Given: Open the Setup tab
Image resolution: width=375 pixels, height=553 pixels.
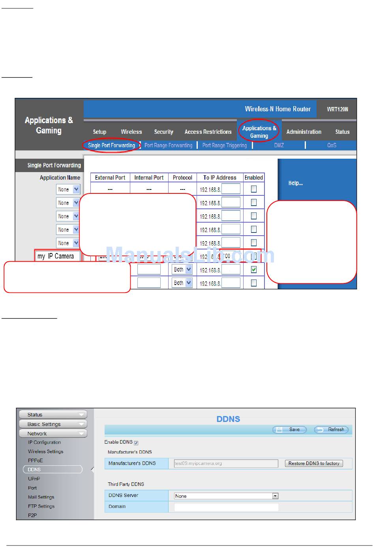Looking at the screenshot, I should (x=99, y=132).
